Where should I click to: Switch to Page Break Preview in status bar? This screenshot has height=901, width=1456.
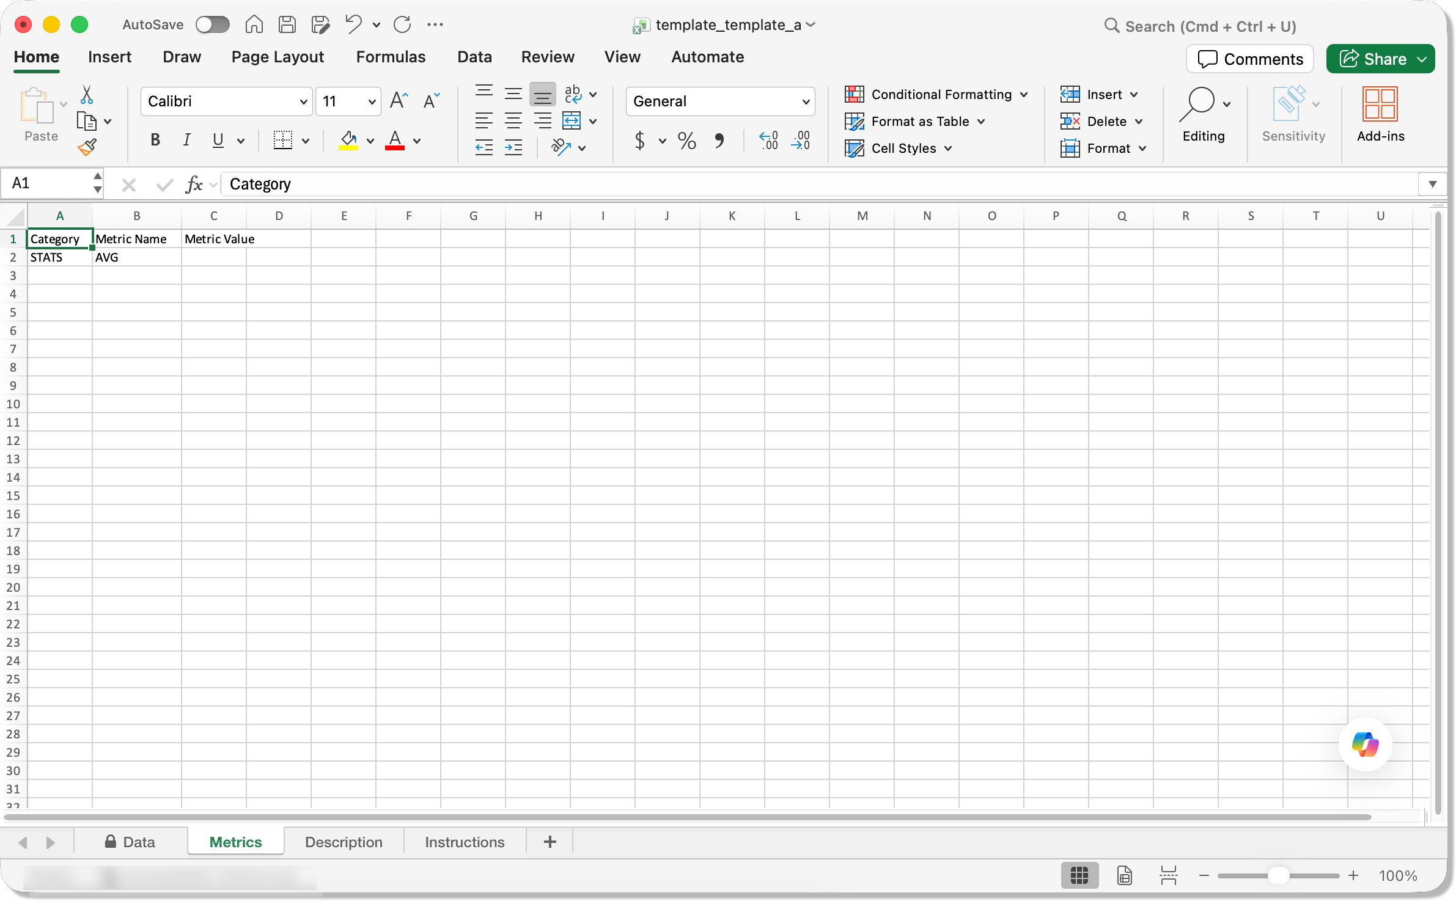coord(1169,875)
